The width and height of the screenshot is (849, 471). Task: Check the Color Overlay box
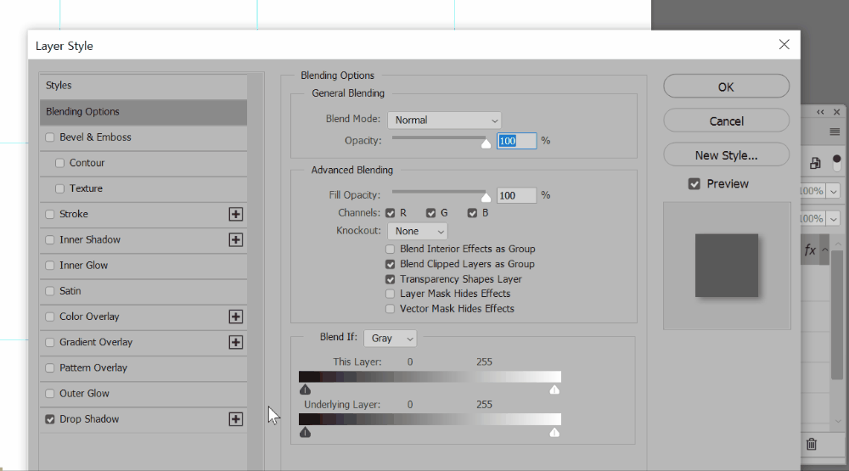point(50,317)
